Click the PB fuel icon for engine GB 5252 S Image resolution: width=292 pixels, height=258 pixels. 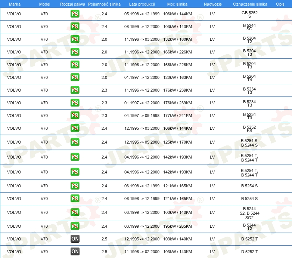pos(75,14)
